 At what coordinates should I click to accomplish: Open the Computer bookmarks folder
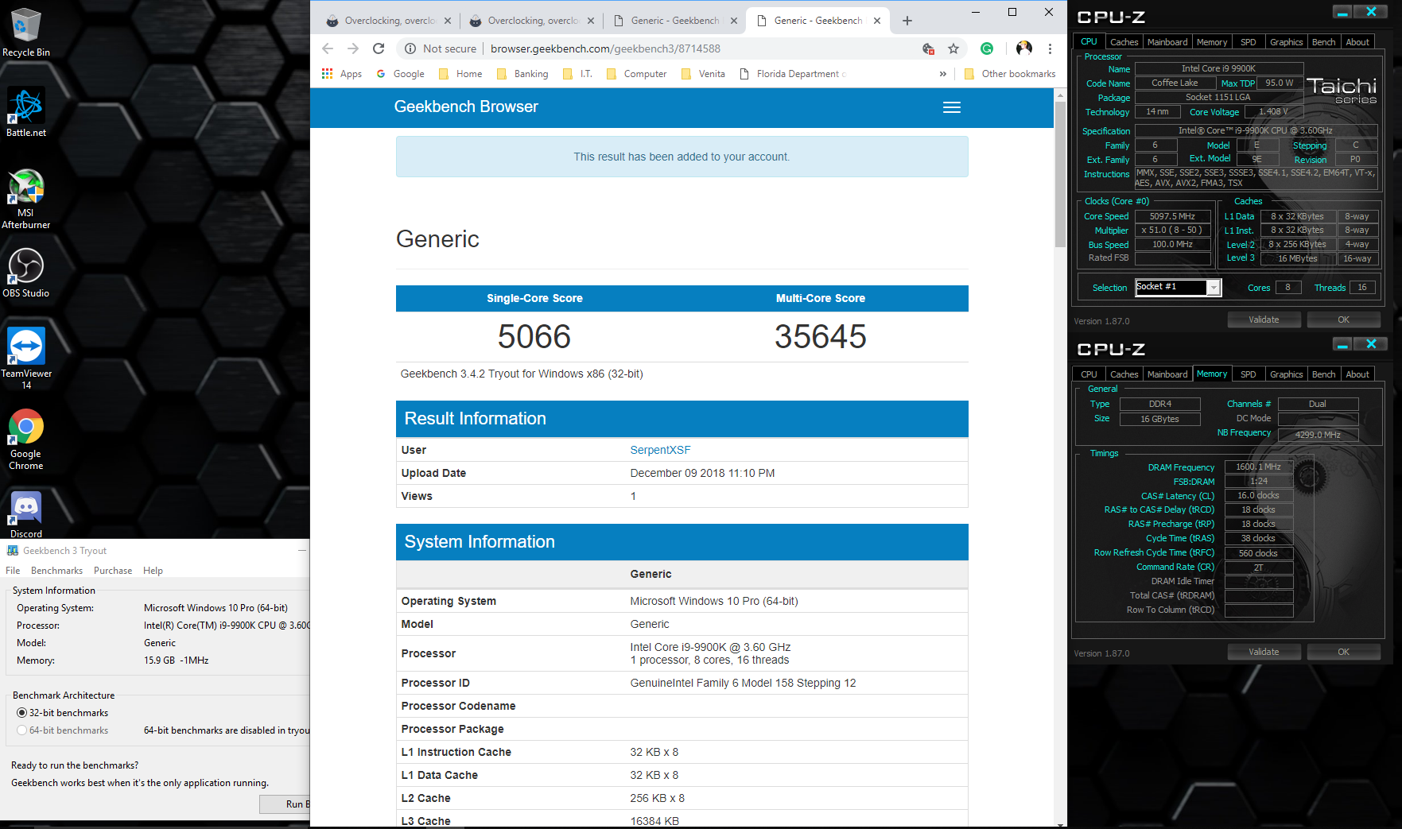[x=636, y=74]
